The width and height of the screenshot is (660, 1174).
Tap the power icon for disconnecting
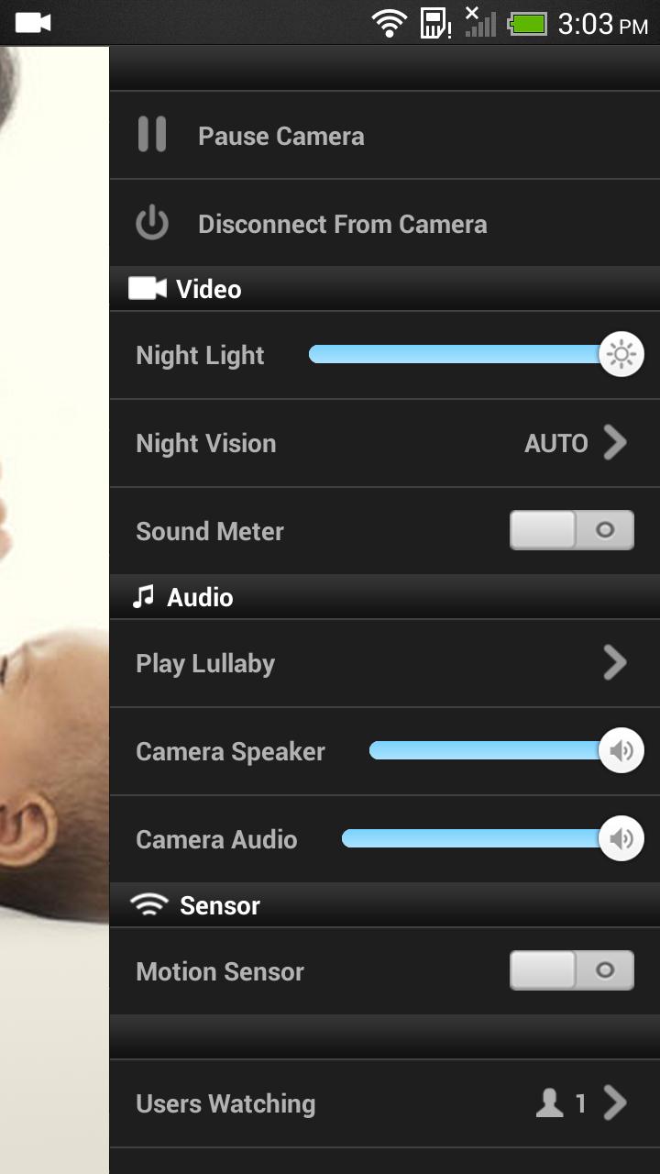(152, 224)
